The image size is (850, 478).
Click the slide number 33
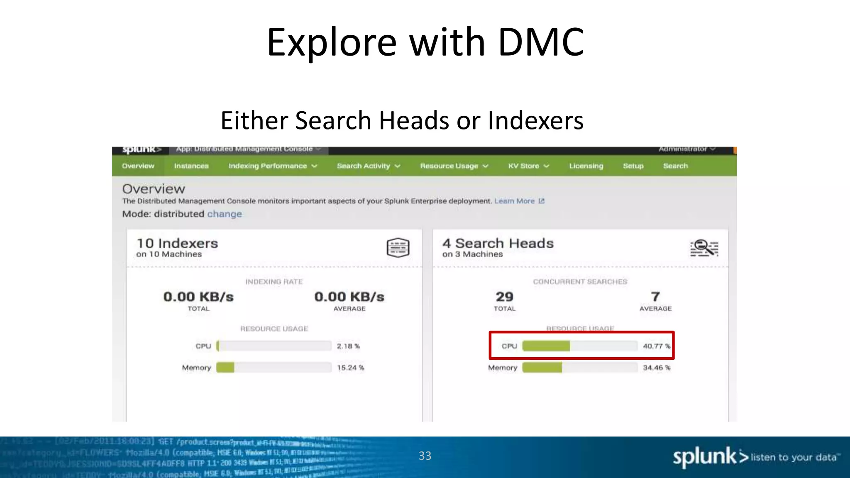pyautogui.click(x=425, y=456)
